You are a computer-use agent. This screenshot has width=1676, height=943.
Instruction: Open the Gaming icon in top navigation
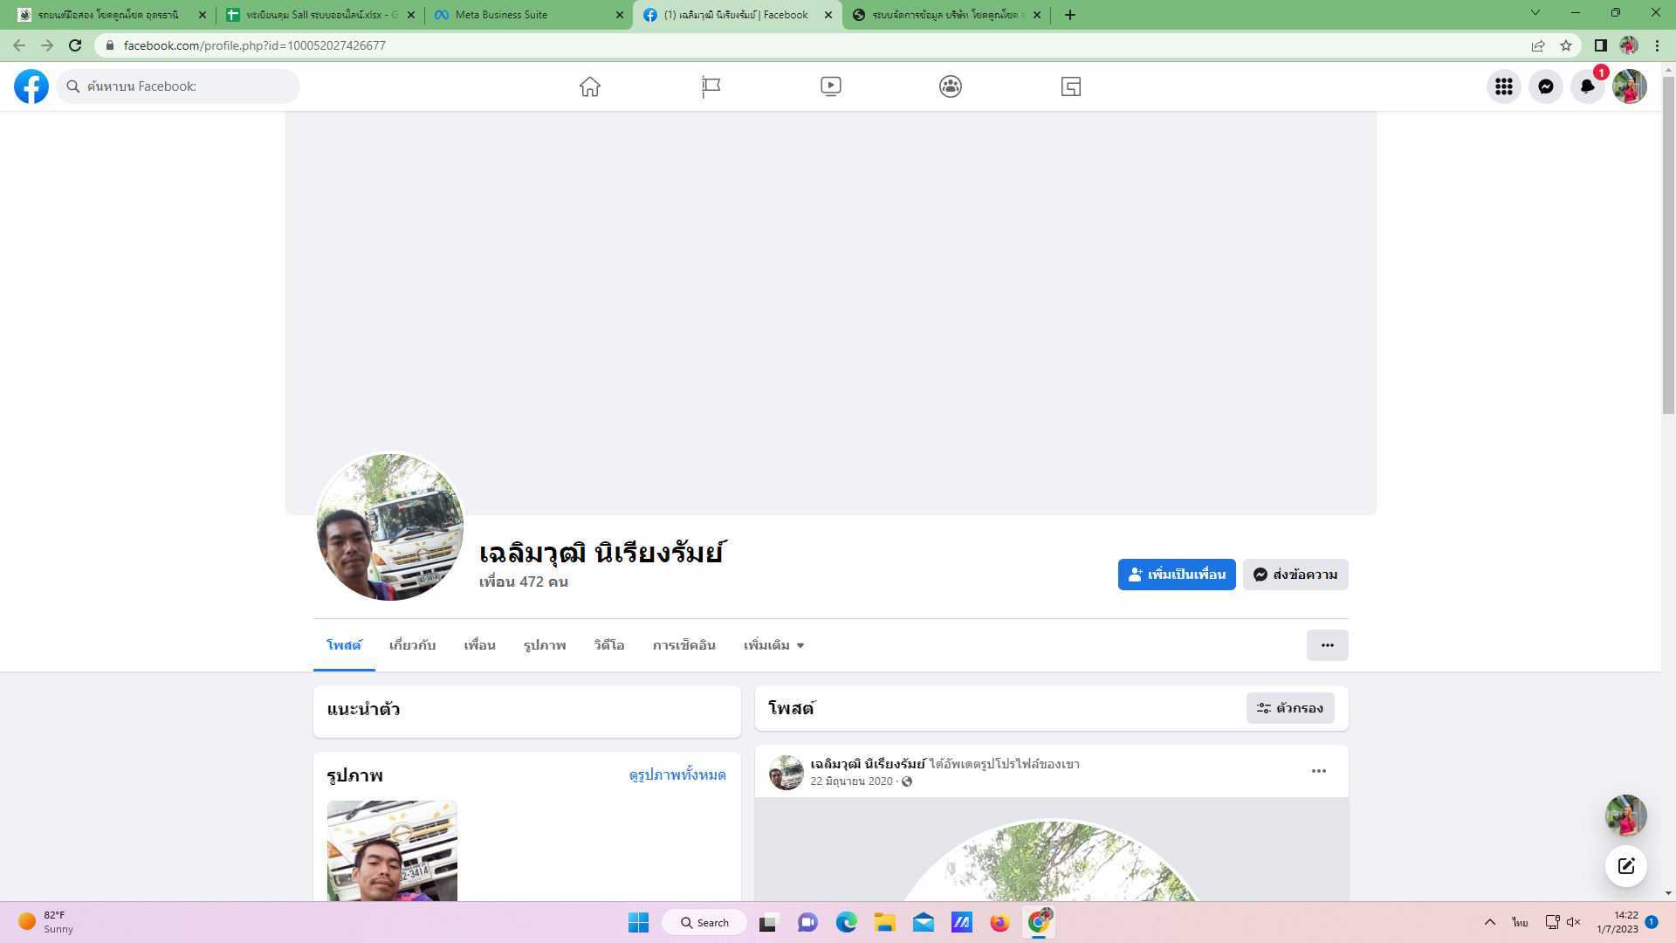point(1071,86)
